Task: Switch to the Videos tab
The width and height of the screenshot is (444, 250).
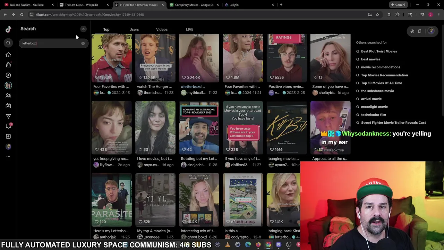Action: (162, 30)
